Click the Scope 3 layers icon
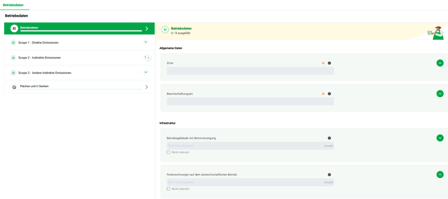Viewport: 448px width, 199px height. pyautogui.click(x=13, y=73)
